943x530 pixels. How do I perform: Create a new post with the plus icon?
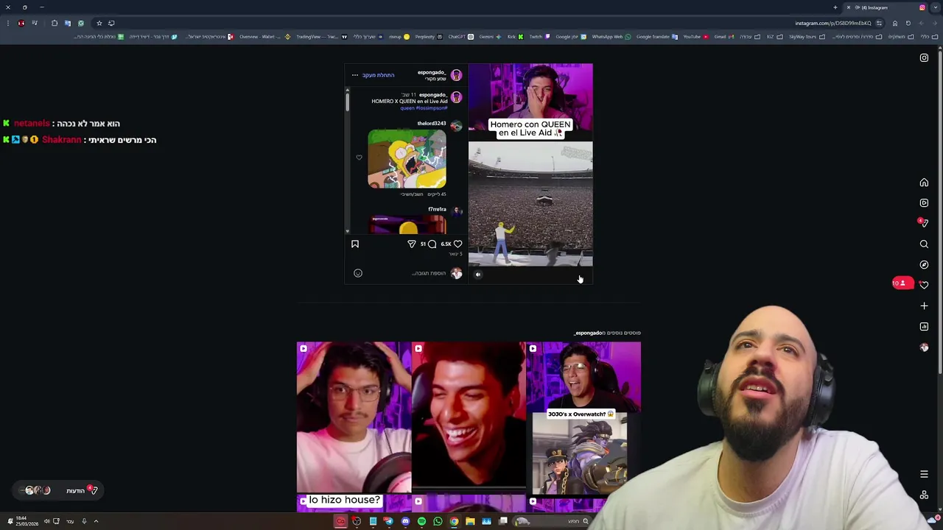point(924,305)
